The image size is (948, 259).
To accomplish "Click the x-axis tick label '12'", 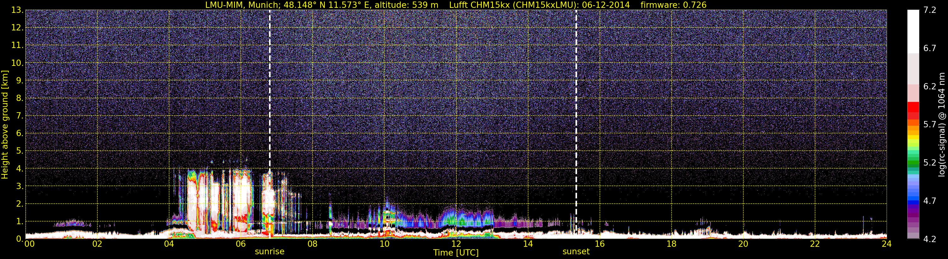I will pyautogui.click(x=456, y=244).
